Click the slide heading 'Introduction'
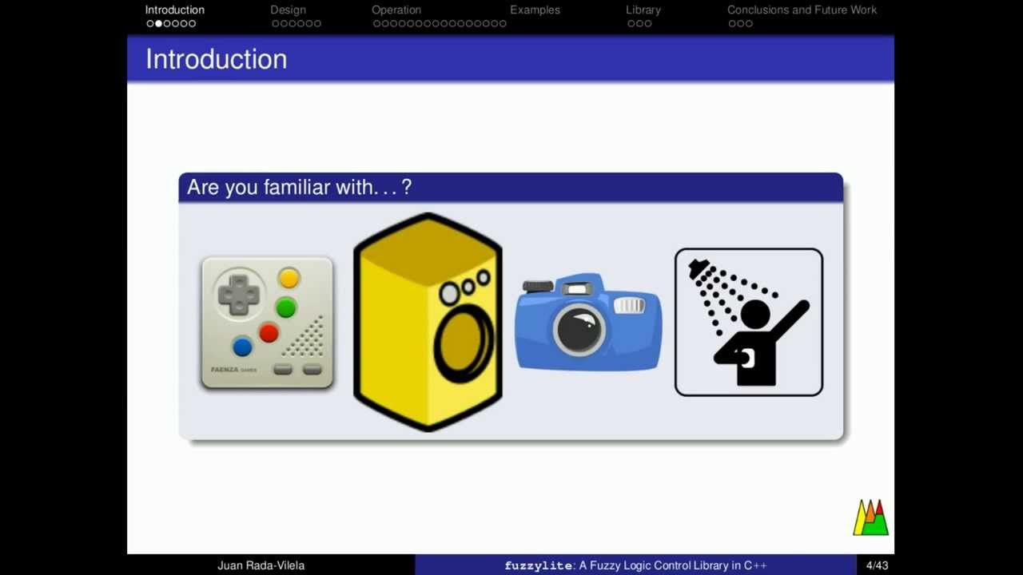1023x575 pixels. pyautogui.click(x=216, y=59)
